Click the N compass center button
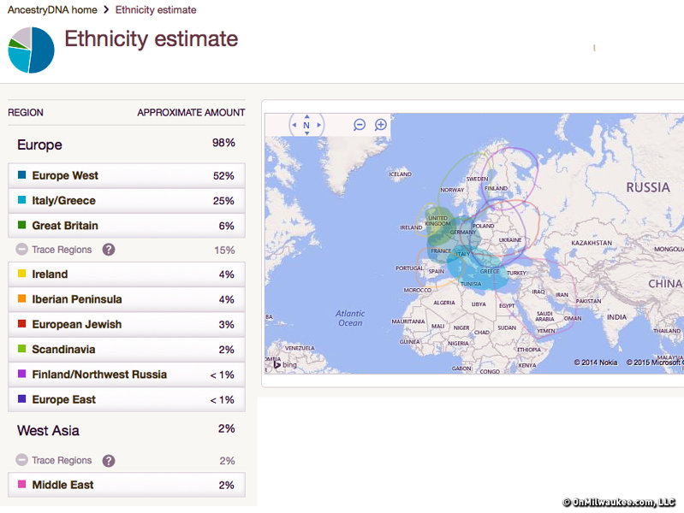The height and width of the screenshot is (513, 684). [x=306, y=125]
